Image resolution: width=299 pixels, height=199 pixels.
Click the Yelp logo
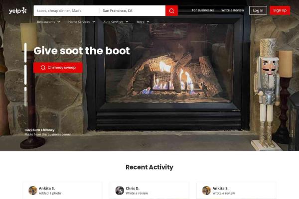pos(18,10)
